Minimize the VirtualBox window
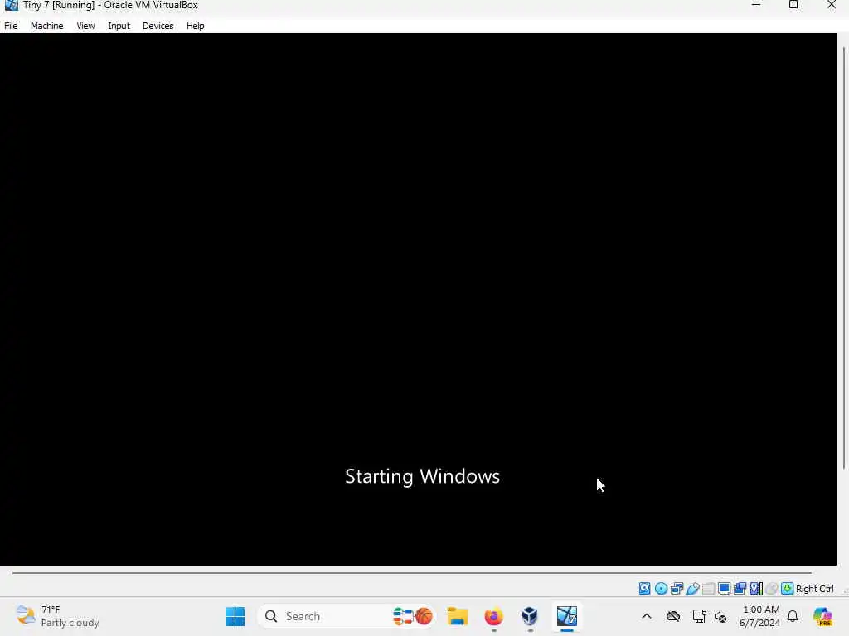The width and height of the screenshot is (849, 636). point(756,5)
